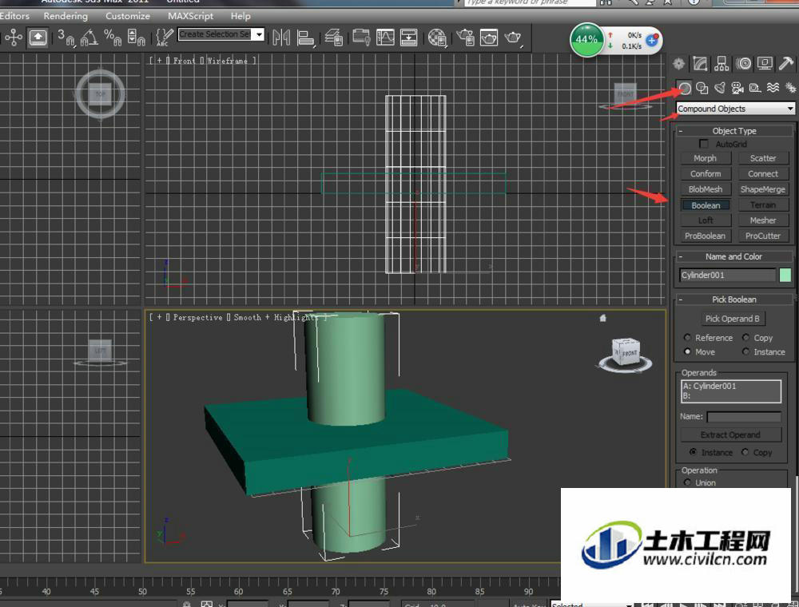
Task: Select Instance radio in Pick Boolean
Action: point(746,351)
